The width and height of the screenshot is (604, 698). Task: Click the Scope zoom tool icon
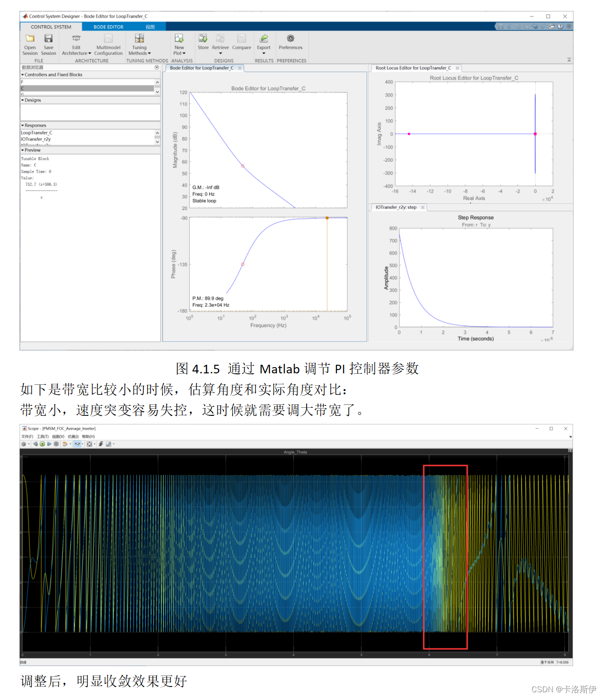pos(77,444)
